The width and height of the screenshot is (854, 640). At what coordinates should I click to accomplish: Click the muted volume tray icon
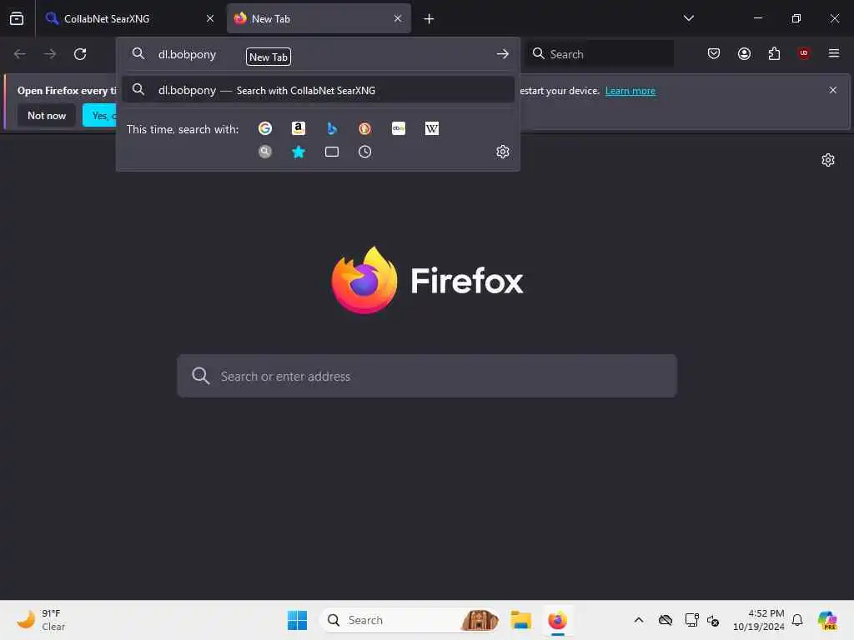coord(714,620)
